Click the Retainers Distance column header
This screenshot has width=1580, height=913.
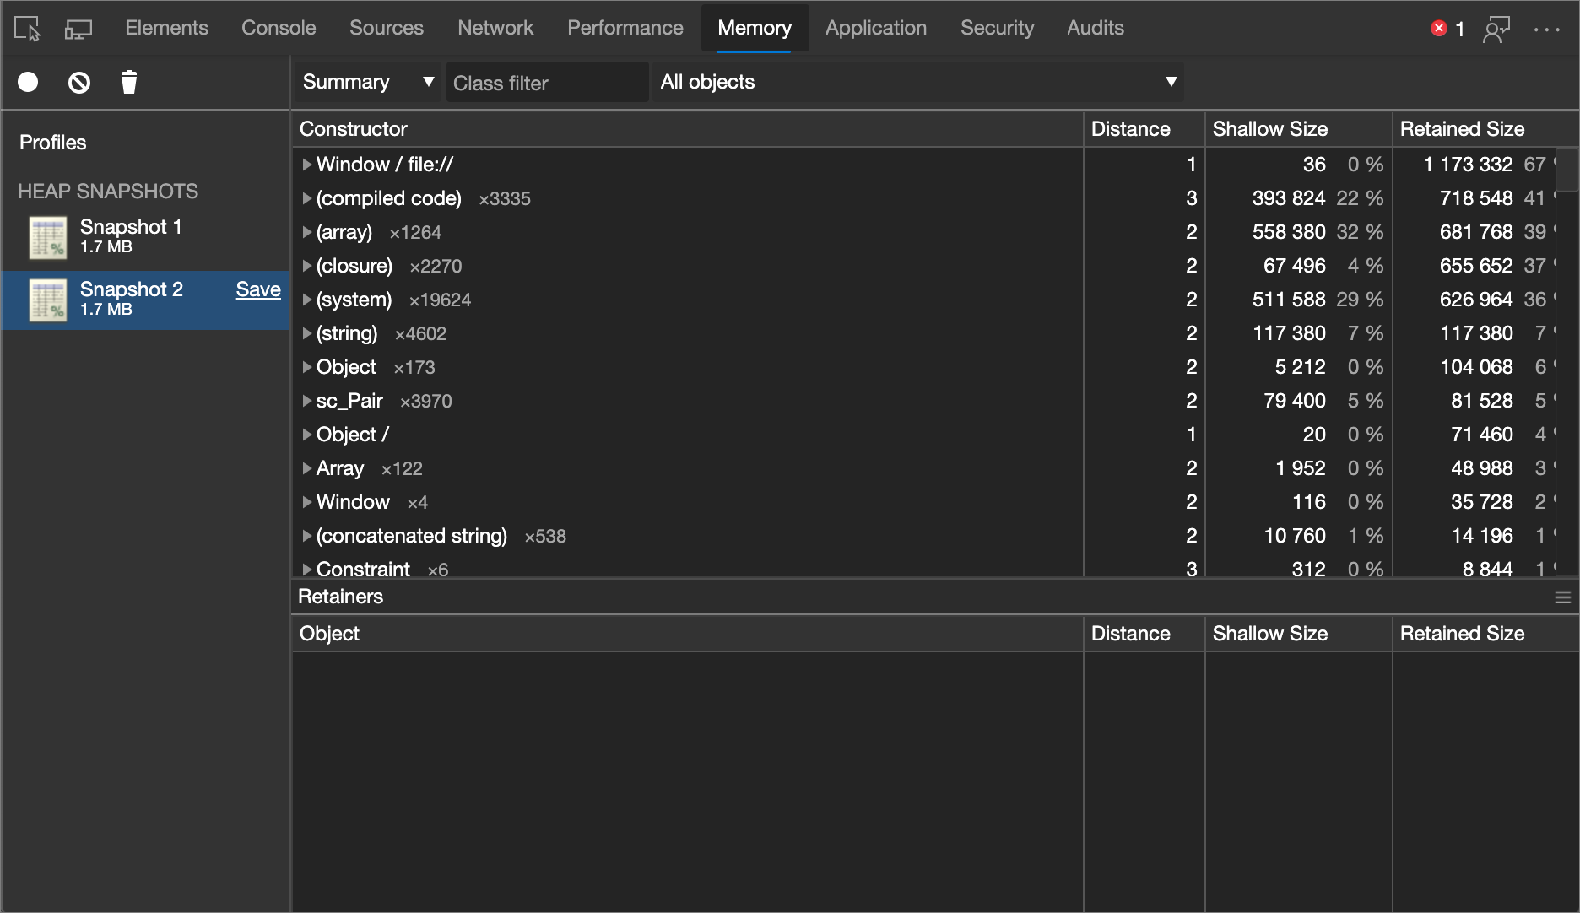click(1144, 634)
